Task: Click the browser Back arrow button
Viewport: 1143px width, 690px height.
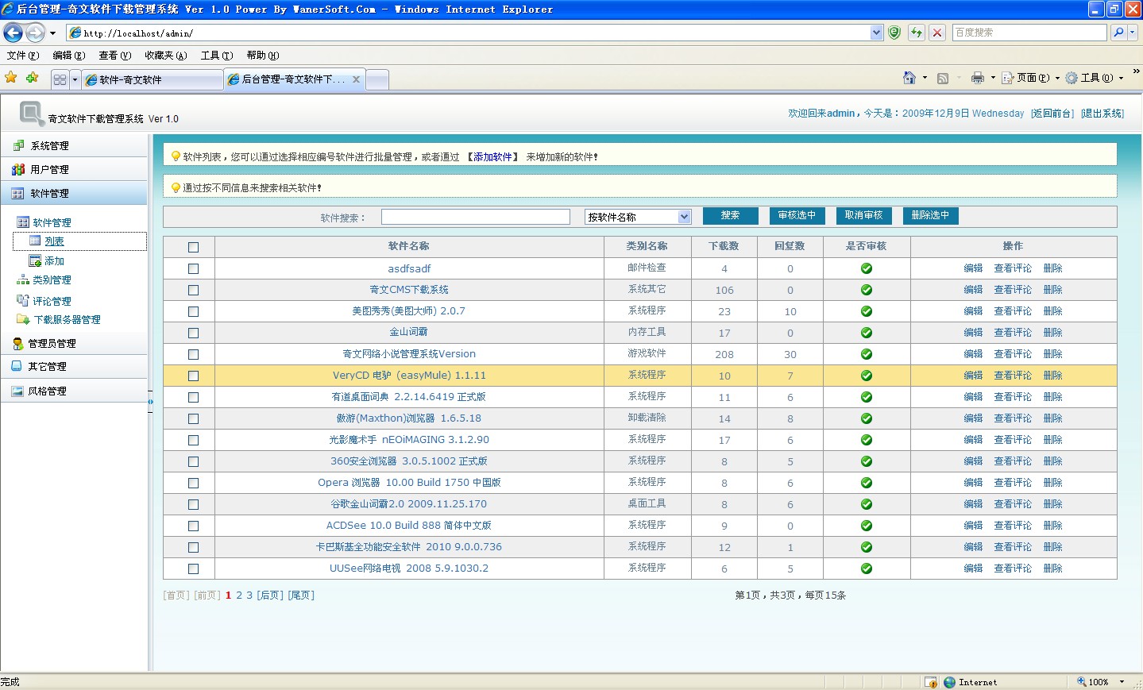Action: coord(14,33)
